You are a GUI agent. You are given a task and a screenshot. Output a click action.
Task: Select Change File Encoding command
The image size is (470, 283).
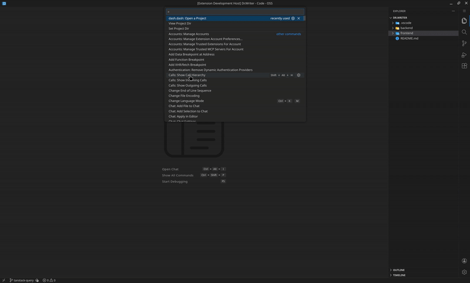click(x=235, y=96)
